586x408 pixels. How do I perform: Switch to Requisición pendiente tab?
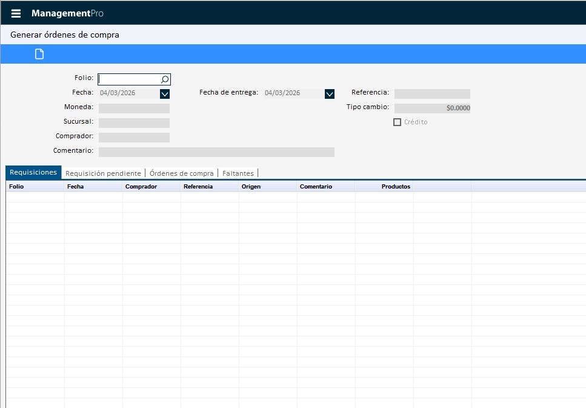[x=103, y=173]
